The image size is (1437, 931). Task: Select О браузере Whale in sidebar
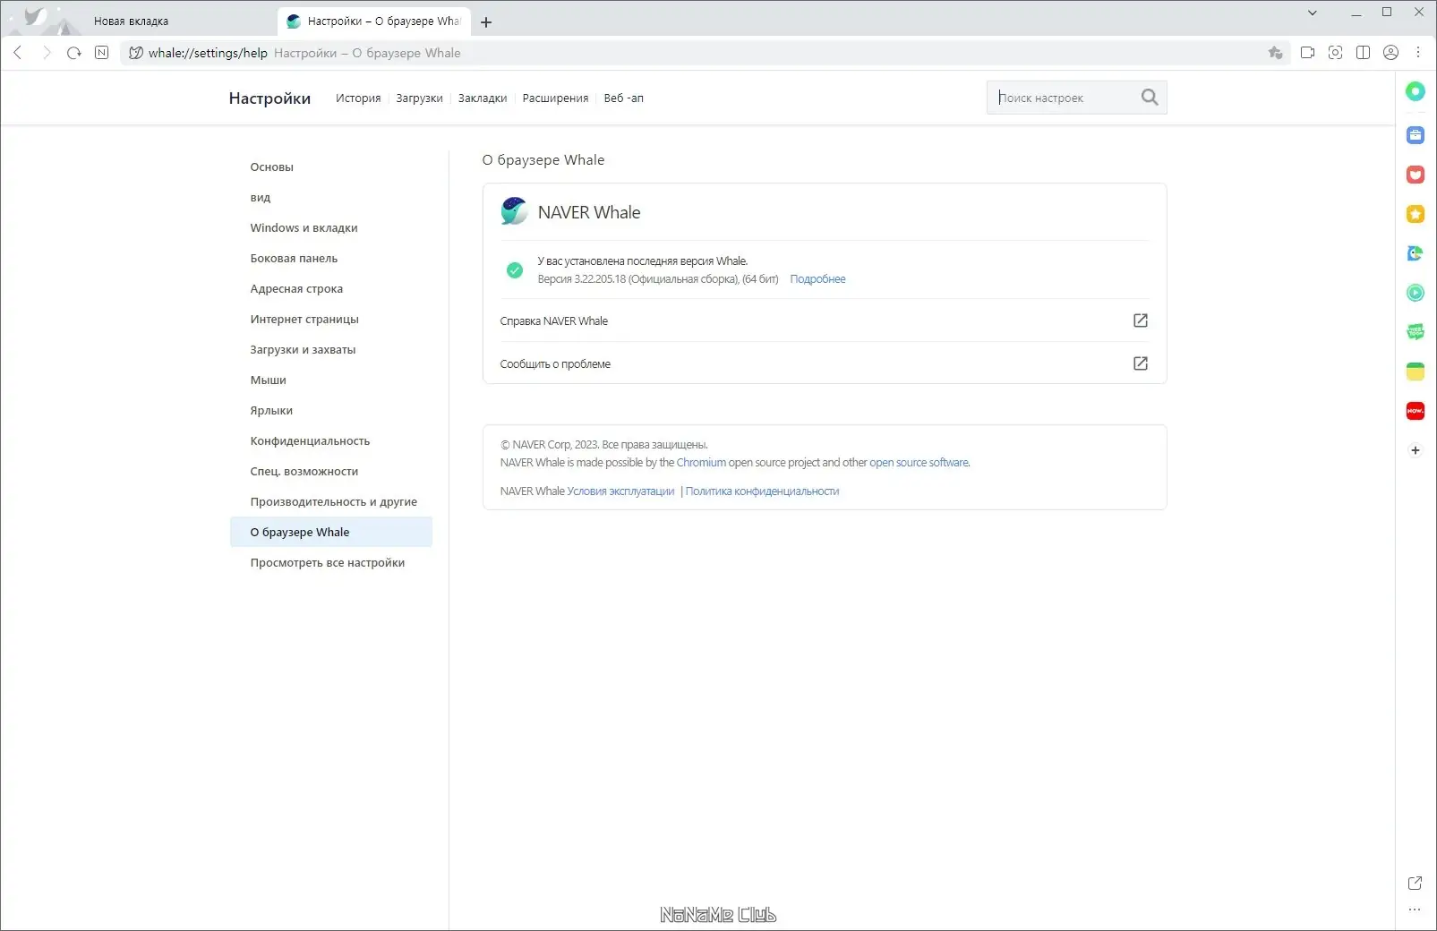[330, 532]
